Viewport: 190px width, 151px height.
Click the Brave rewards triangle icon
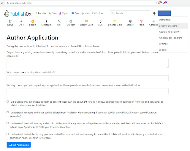(165, 3)
